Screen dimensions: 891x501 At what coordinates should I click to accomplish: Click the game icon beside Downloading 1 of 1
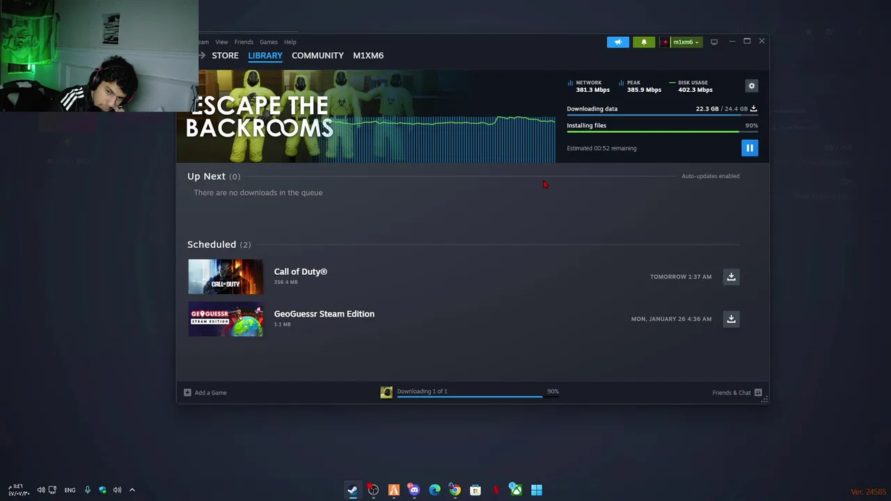coord(386,392)
